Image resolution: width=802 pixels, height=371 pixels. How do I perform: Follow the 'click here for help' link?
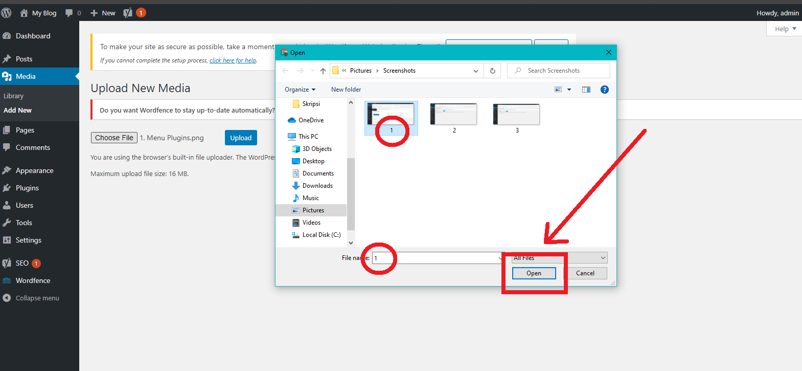point(233,60)
